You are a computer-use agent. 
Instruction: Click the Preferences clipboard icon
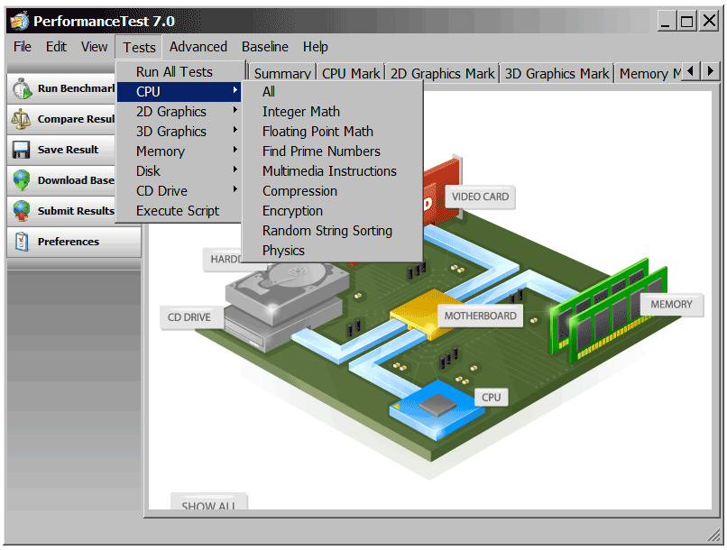[x=22, y=242]
